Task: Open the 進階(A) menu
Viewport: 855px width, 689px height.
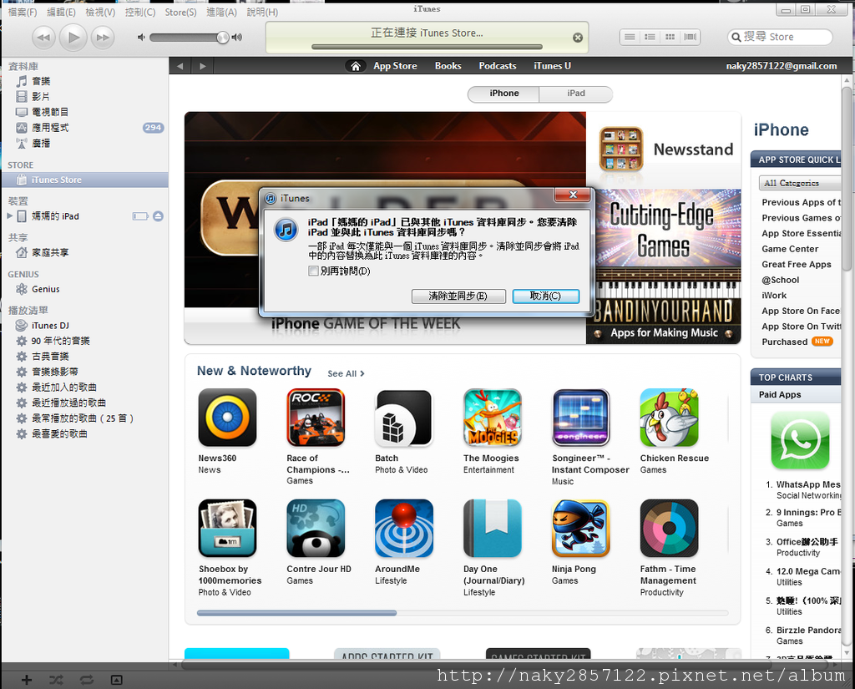Action: tap(221, 12)
